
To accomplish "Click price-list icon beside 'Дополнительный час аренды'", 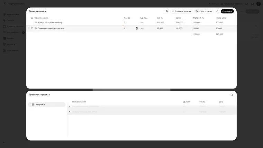I will pos(36,28).
